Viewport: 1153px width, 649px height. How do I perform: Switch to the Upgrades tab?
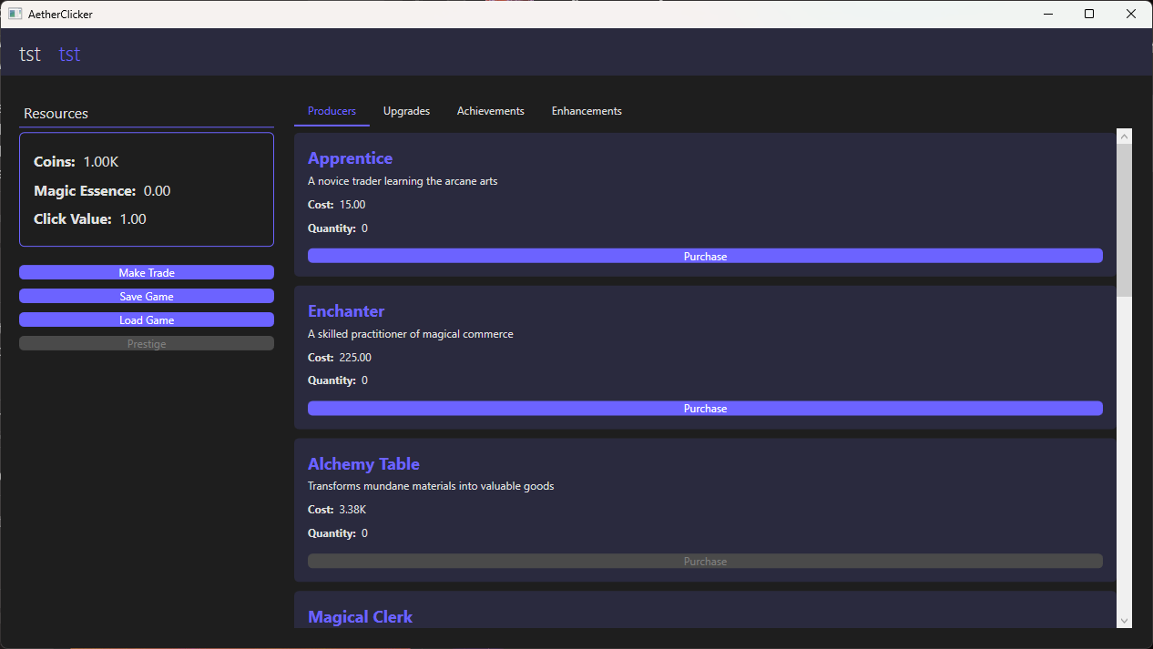tap(406, 111)
